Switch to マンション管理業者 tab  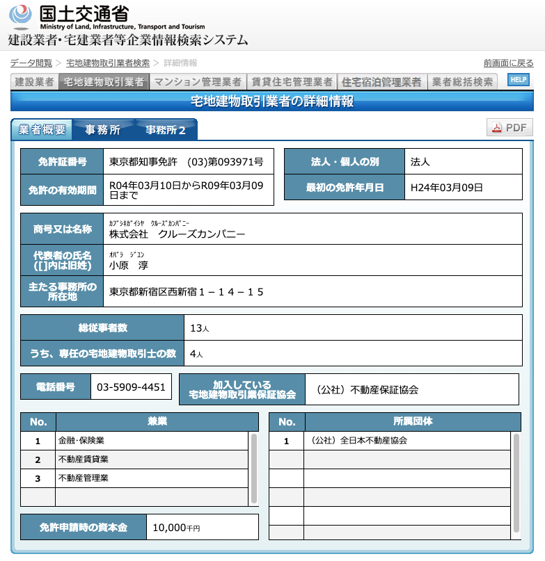[198, 82]
